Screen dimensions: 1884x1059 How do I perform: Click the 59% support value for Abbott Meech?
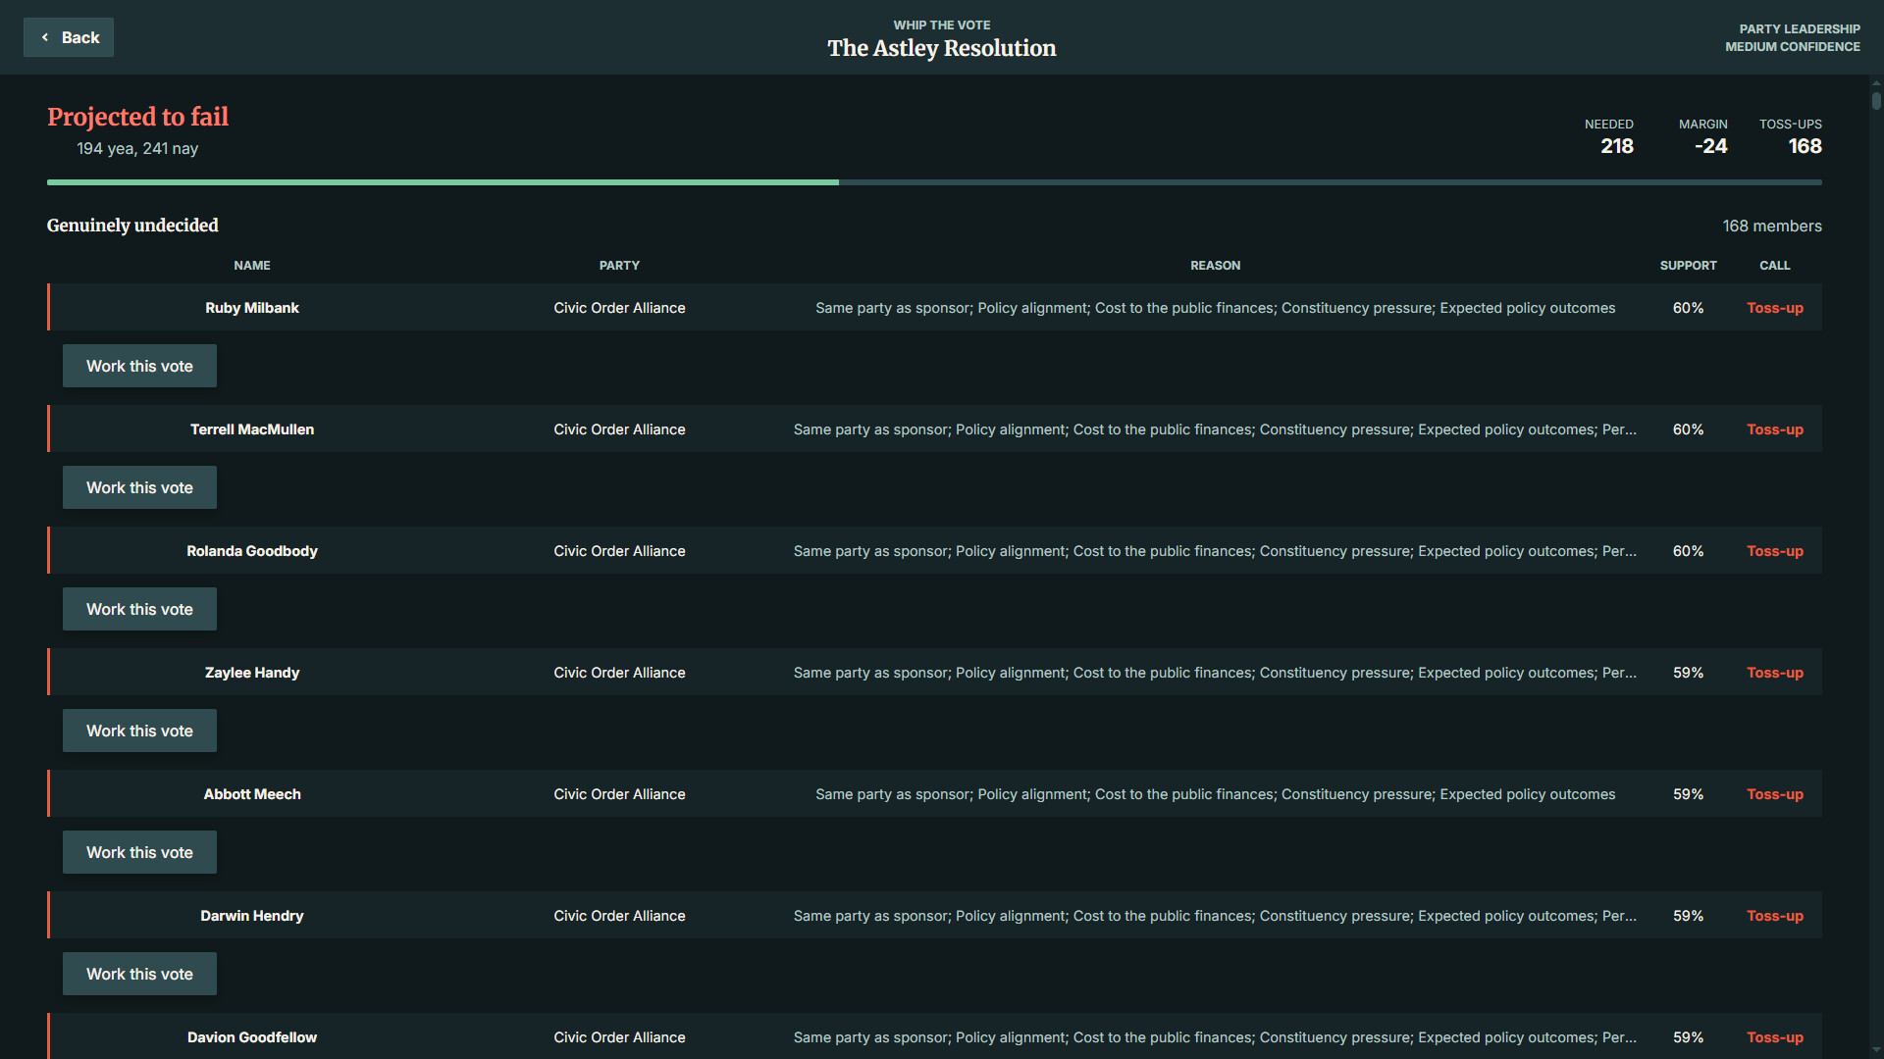(1688, 794)
